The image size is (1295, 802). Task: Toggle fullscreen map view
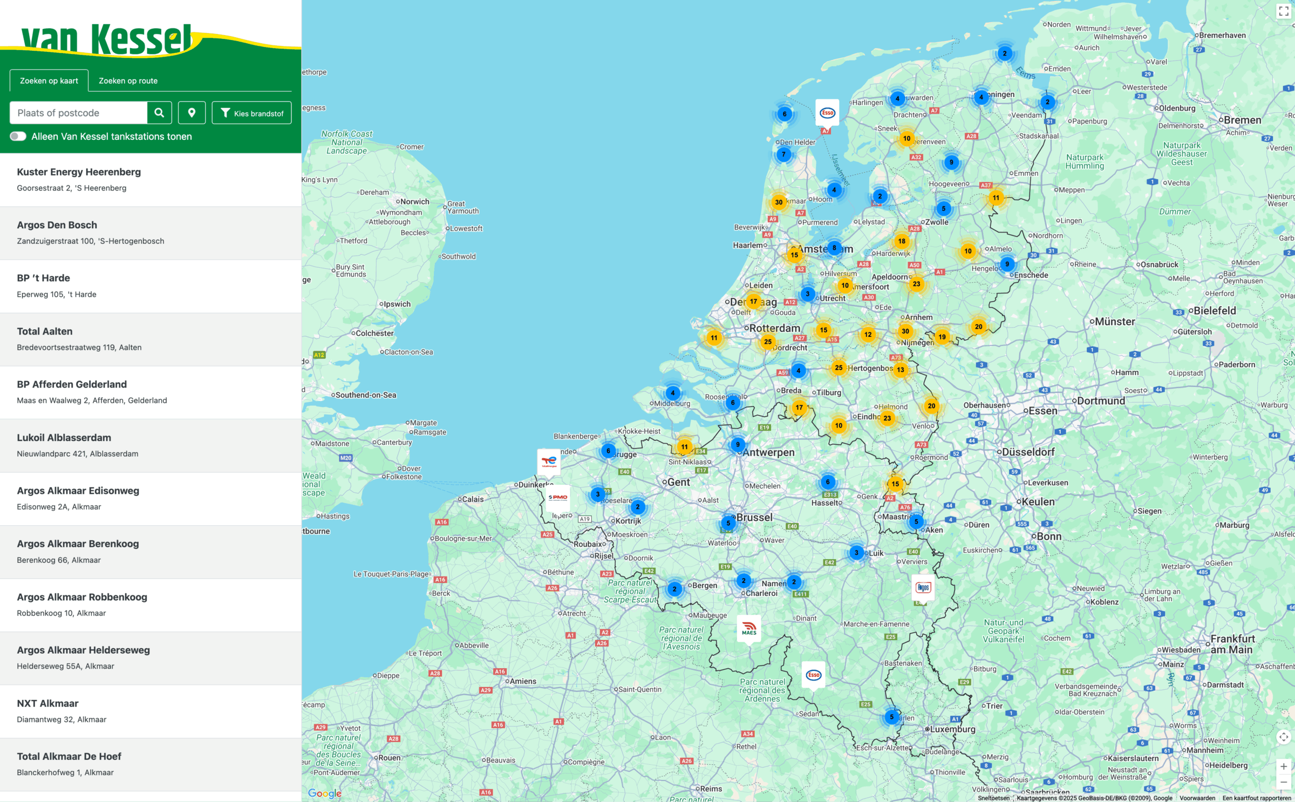1284,11
